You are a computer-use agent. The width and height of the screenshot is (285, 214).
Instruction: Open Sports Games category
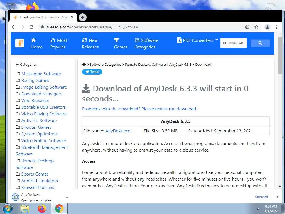[x=35, y=174]
